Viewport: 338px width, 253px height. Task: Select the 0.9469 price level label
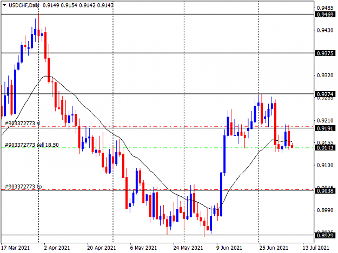[x=326, y=15]
